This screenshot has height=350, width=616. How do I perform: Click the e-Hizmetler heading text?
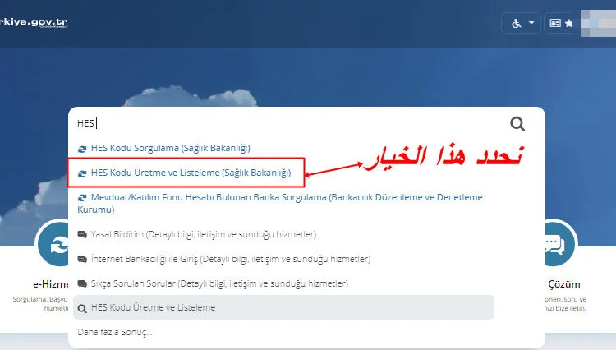click(50, 284)
